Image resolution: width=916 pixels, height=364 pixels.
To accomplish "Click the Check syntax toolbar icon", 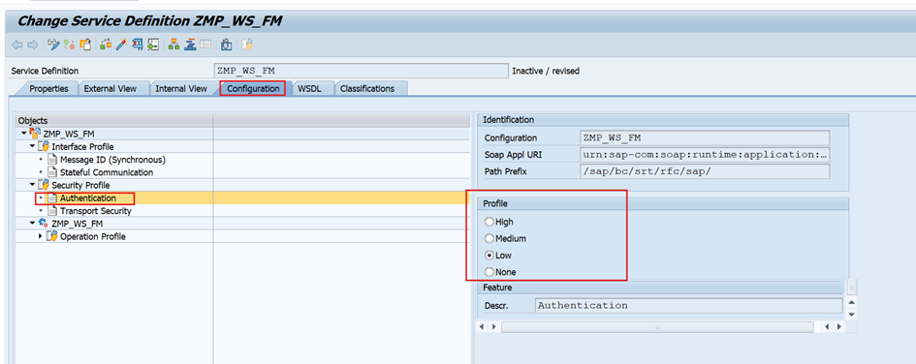I will click(x=106, y=45).
